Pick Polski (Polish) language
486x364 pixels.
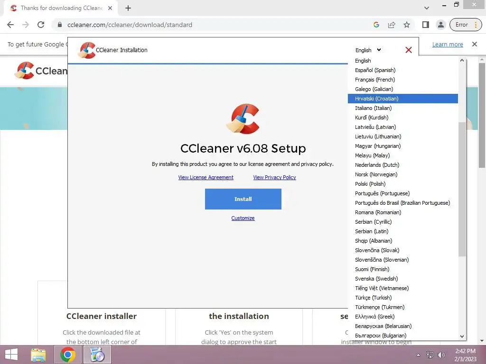coord(402,184)
